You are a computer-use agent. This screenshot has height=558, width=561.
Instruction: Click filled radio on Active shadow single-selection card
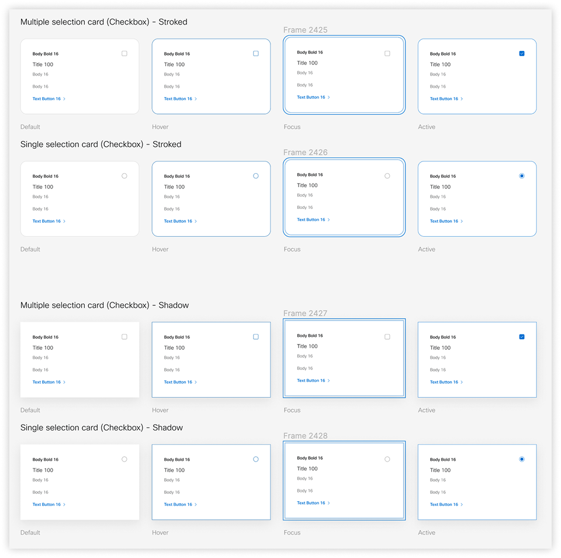(522, 459)
